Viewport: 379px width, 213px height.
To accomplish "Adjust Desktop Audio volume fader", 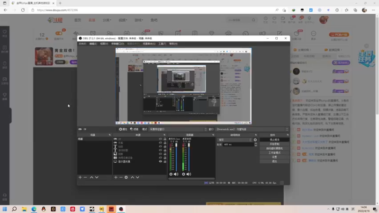I will (189, 145).
